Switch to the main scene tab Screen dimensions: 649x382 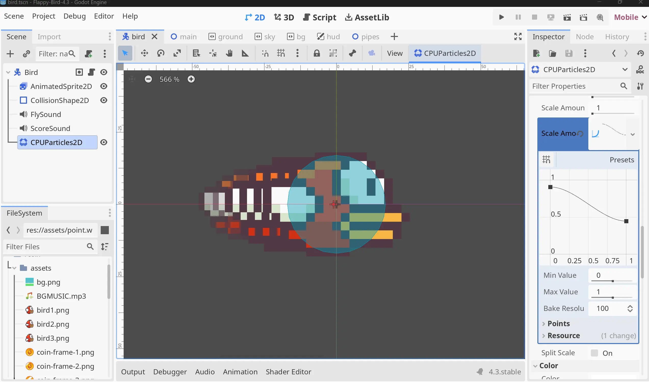click(184, 36)
